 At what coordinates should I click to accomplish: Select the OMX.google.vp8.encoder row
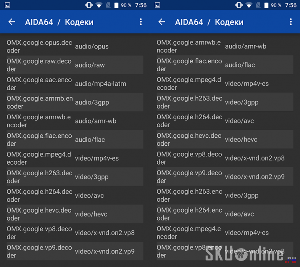tap(225, 251)
